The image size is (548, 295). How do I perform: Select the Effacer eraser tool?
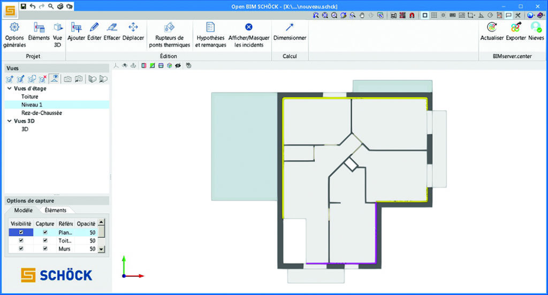coord(112,32)
